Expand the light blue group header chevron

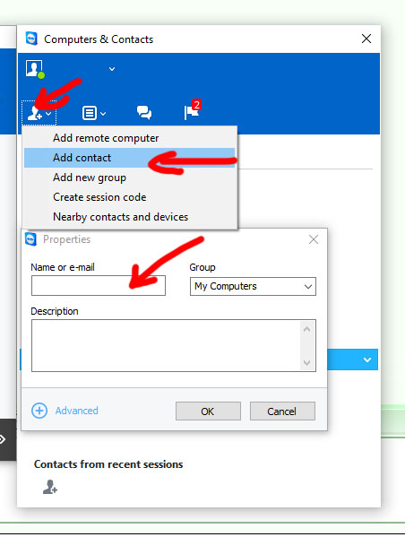click(x=367, y=359)
